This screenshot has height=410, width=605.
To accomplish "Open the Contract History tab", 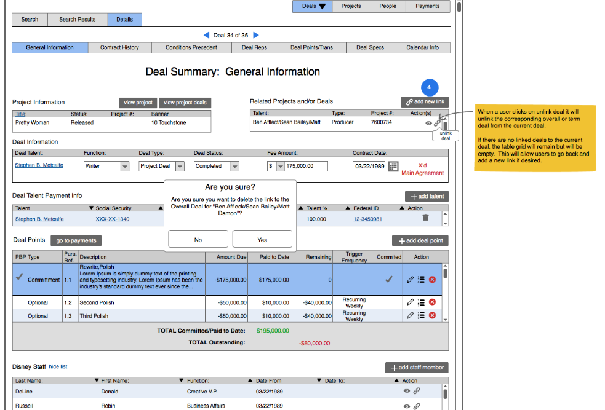I will coord(119,47).
